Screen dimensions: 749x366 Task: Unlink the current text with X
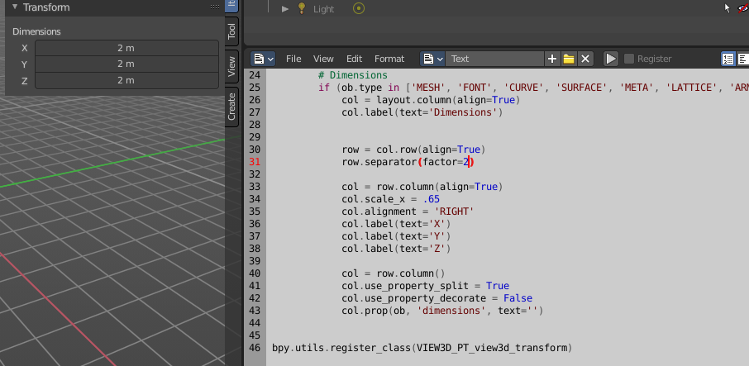(585, 59)
